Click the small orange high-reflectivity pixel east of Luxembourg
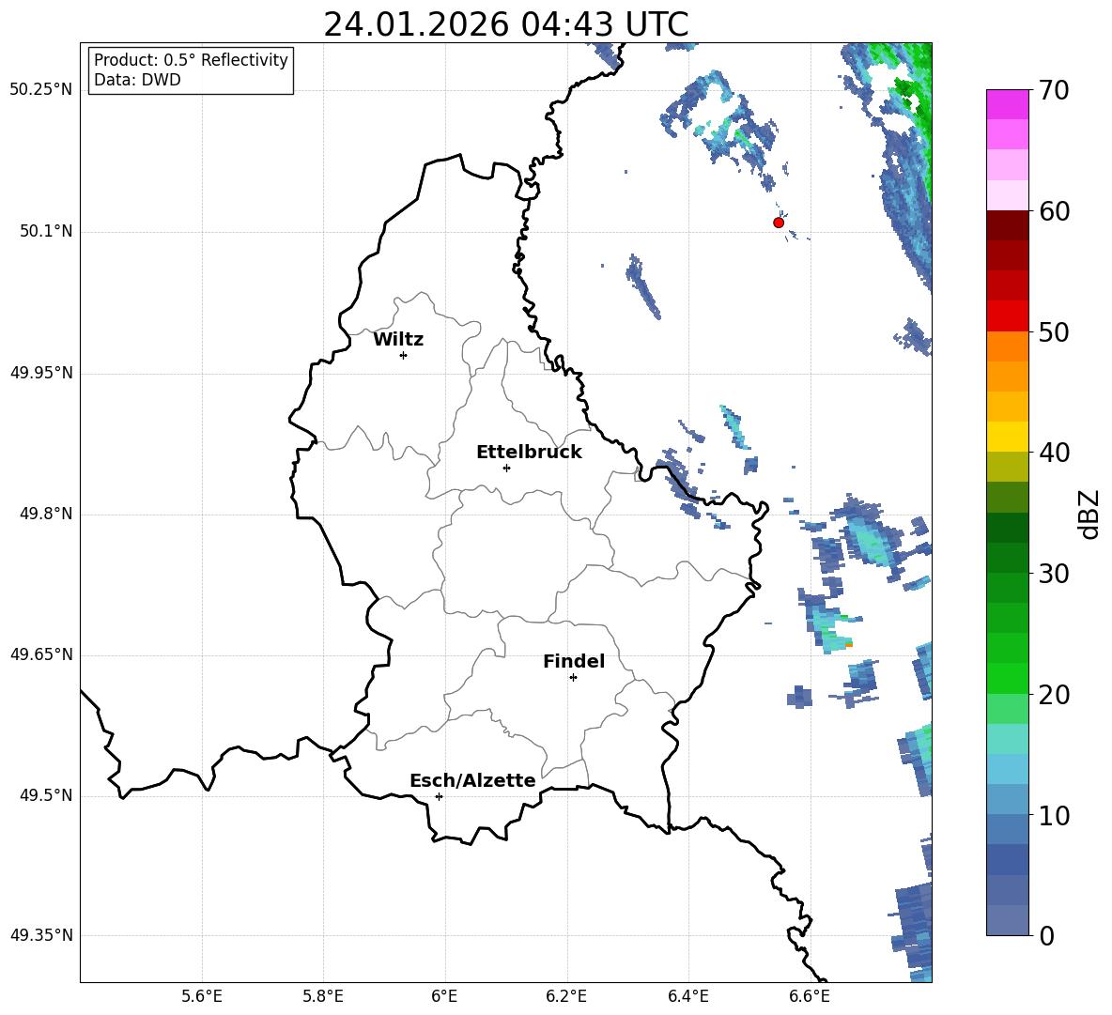Viewport: 1112px width, 1015px height. (x=849, y=643)
